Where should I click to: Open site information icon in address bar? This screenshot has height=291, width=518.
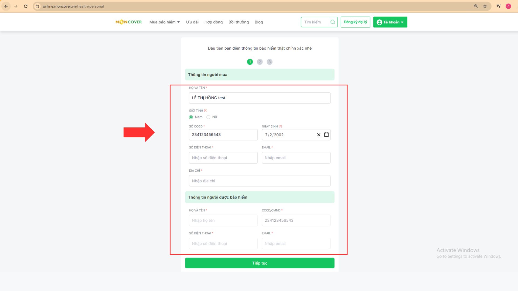[38, 6]
